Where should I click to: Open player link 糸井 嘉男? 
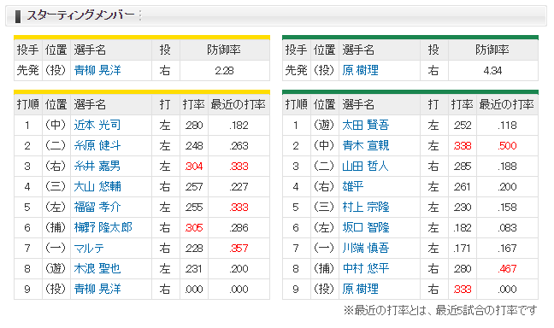97,166
